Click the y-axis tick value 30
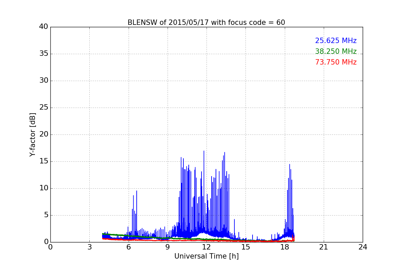The width and height of the screenshot is (403, 269). pyautogui.click(x=44, y=81)
